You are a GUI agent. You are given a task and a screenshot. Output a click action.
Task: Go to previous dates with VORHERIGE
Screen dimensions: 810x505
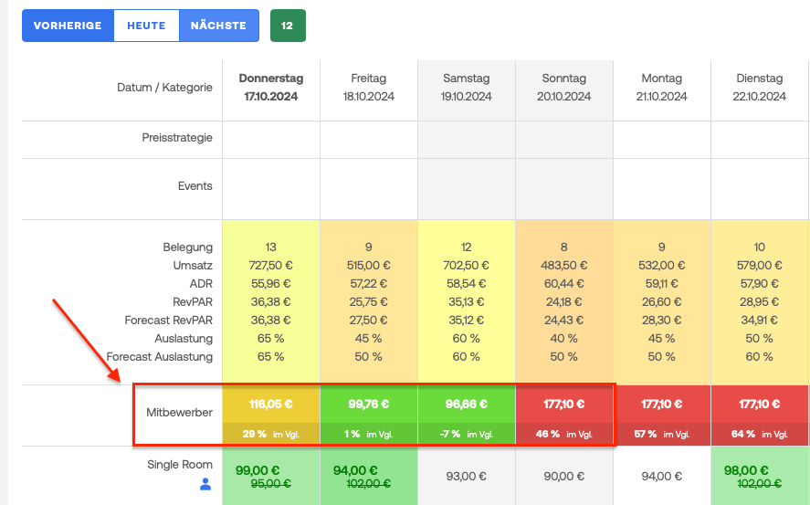tap(68, 26)
